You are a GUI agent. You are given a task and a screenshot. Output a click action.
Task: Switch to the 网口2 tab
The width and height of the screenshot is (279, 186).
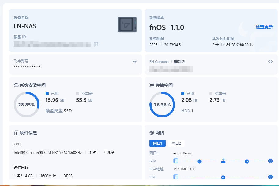tap(176, 143)
